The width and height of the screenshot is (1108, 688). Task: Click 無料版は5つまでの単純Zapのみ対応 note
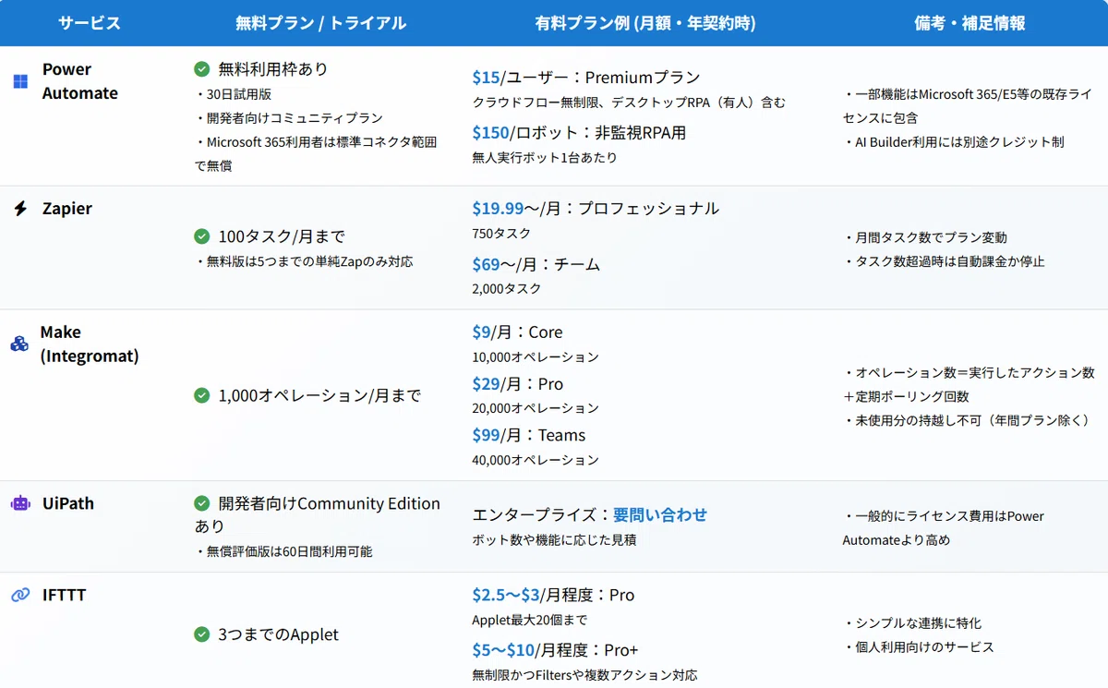(304, 262)
